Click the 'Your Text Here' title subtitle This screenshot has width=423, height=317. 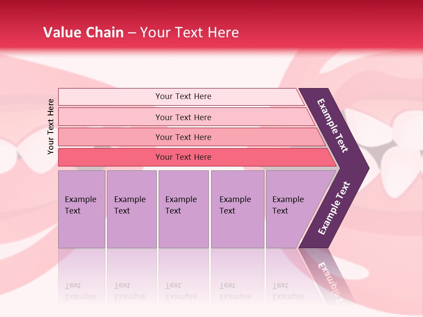[x=189, y=33]
